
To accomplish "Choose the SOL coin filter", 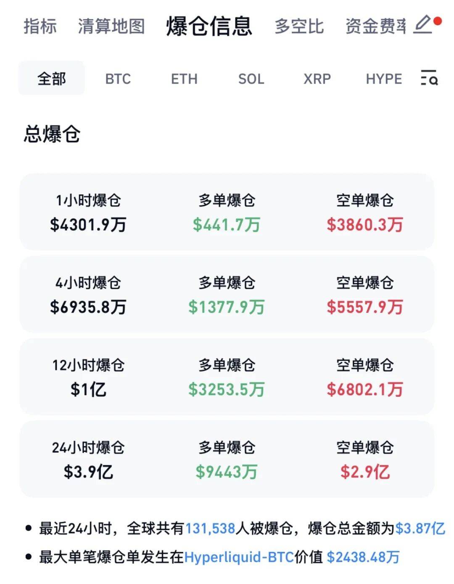I will tap(251, 79).
